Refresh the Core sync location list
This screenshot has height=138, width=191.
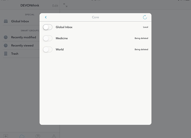click(145, 17)
